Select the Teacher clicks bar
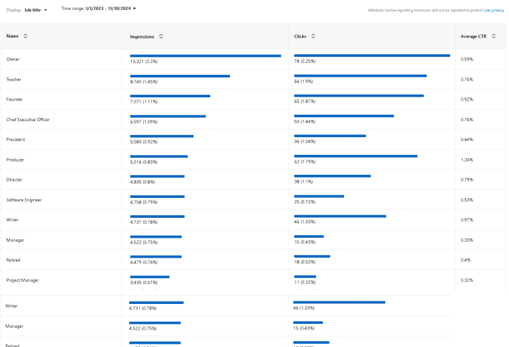509x347 pixels. tap(360, 75)
